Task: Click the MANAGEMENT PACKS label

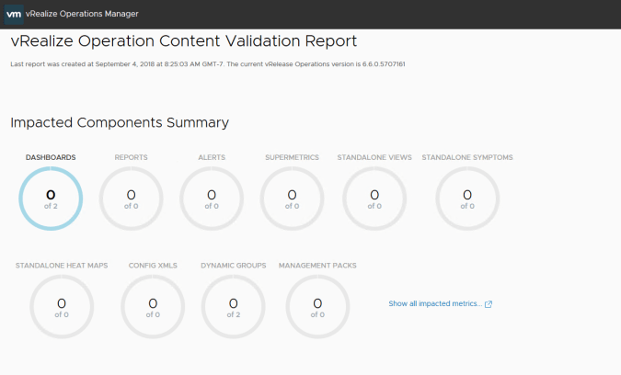Action: (x=317, y=266)
